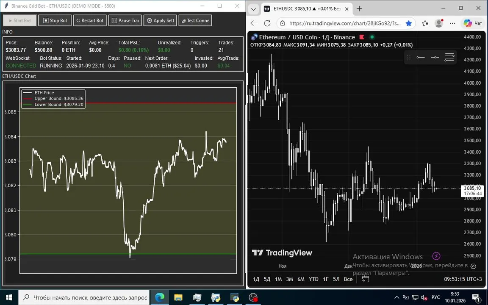Open the Edge favorites list icon
Image resolution: width=488 pixels, height=305 pixels.
click(425, 23)
